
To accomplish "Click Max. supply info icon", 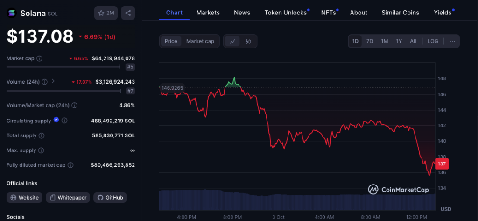I will [41, 150].
